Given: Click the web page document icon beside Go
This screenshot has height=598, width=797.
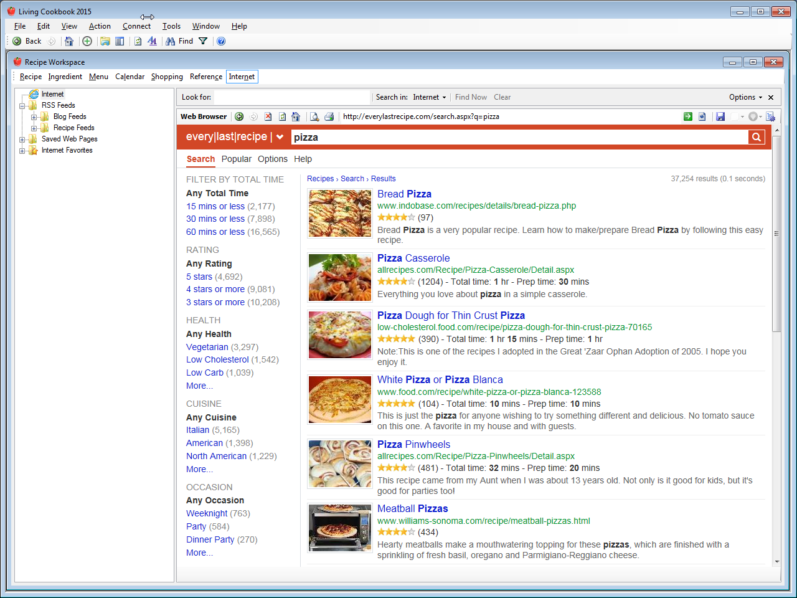Looking at the screenshot, I should (702, 116).
